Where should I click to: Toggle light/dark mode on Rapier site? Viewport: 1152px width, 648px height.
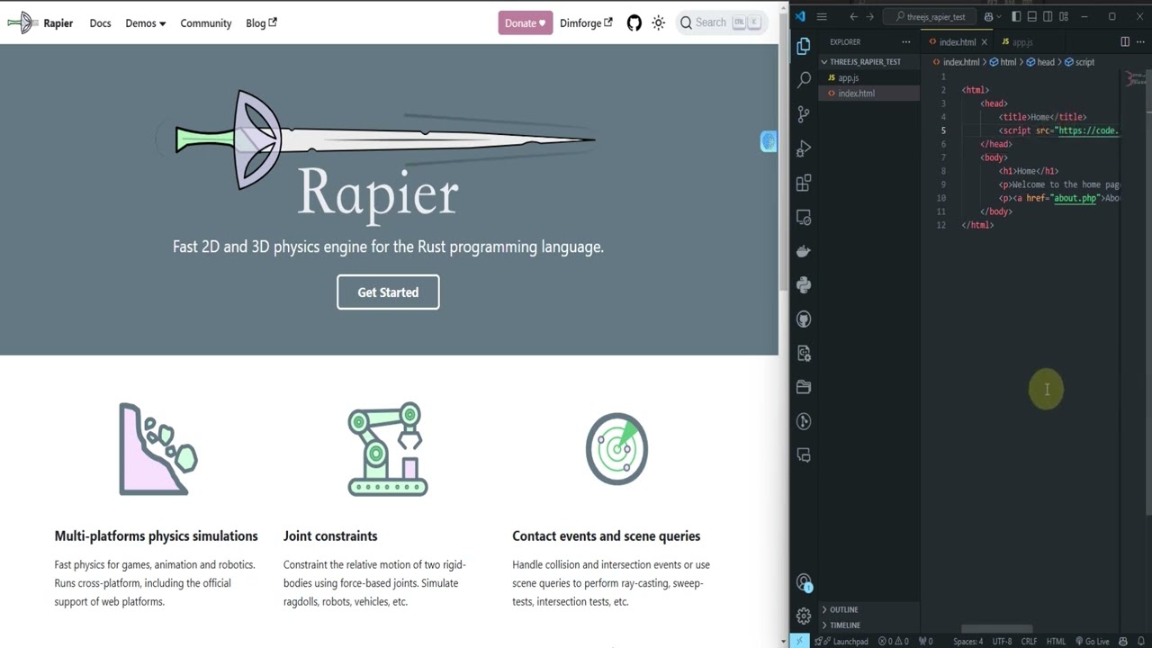coord(659,23)
